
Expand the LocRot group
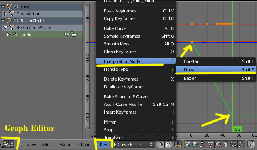(x=8, y=35)
